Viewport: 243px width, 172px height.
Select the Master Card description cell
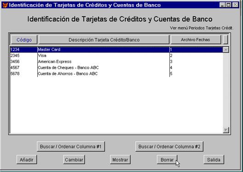tap(49, 50)
